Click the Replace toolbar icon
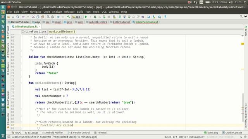248x139 pixels. 53,17
